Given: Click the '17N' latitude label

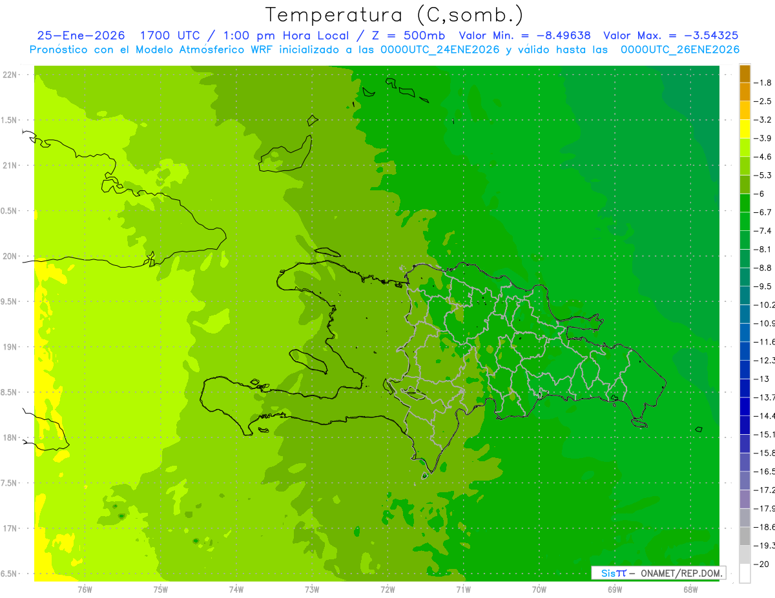Looking at the screenshot, I should pyautogui.click(x=10, y=528).
